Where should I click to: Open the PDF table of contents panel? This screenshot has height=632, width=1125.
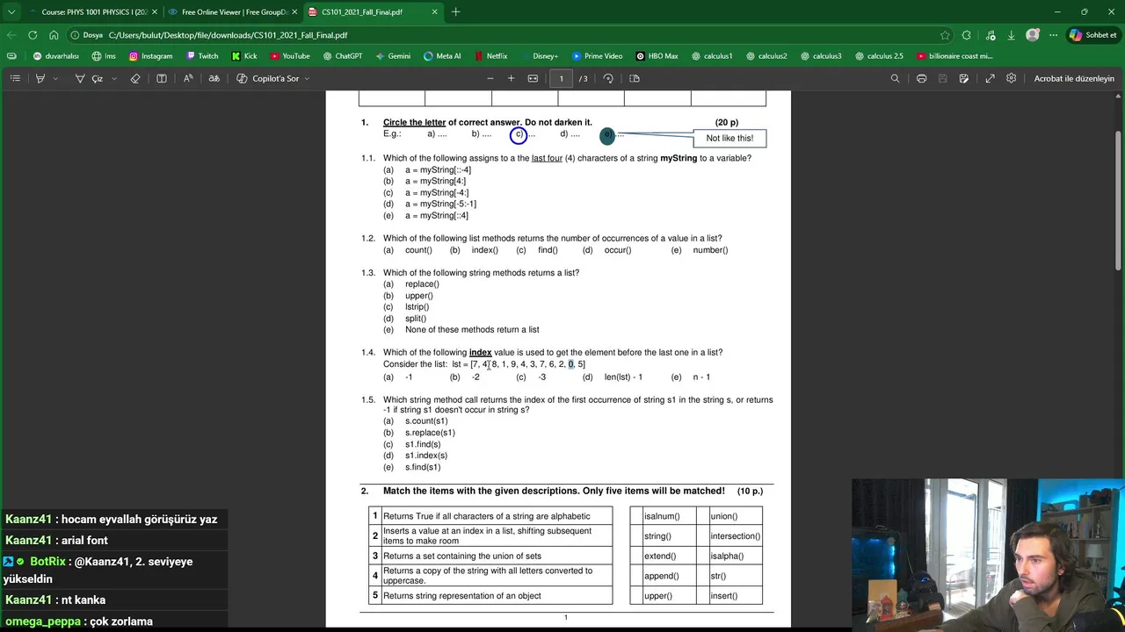coord(15,78)
